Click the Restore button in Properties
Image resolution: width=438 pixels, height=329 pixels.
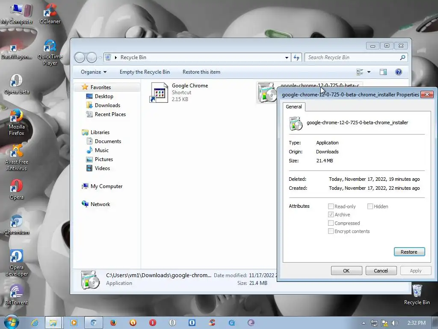[x=409, y=252]
